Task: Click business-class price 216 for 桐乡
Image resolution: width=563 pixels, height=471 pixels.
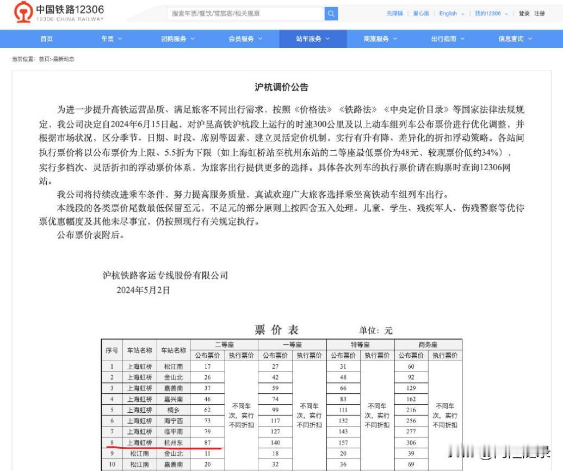Action: 411,410
